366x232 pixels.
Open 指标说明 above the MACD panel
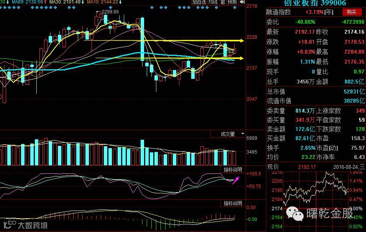[233, 203]
